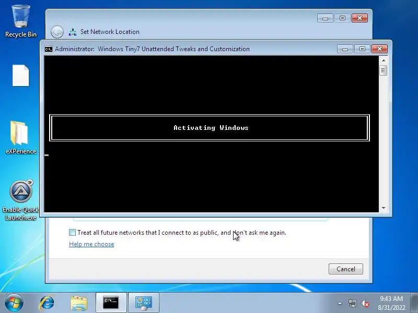Image resolution: width=418 pixels, height=313 pixels.
Task: Click the console scrollbar thumb
Action: (x=384, y=70)
